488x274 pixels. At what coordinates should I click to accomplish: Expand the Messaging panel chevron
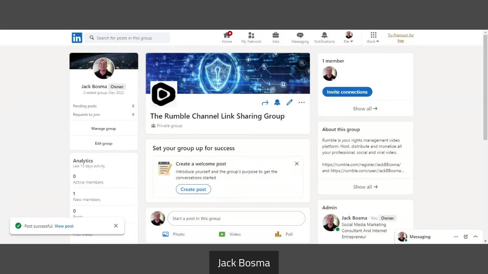(x=475, y=237)
